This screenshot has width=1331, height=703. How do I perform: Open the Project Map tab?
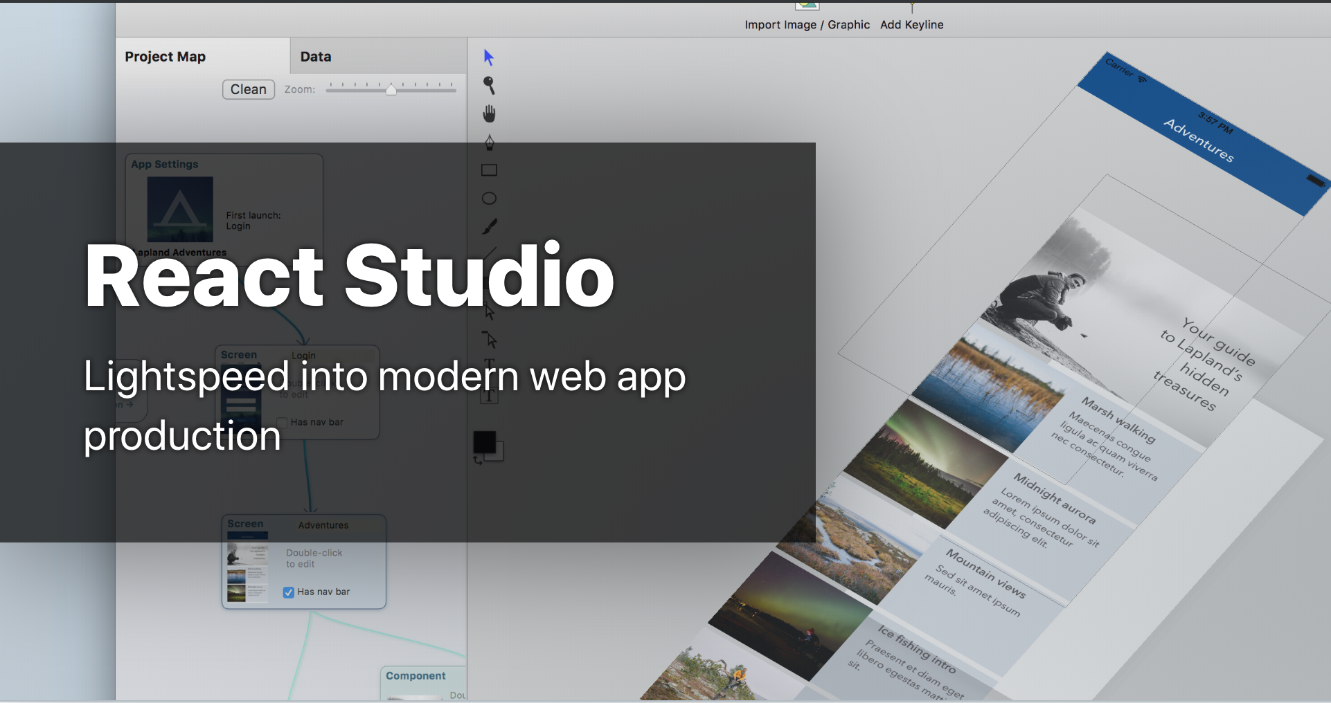coord(165,57)
